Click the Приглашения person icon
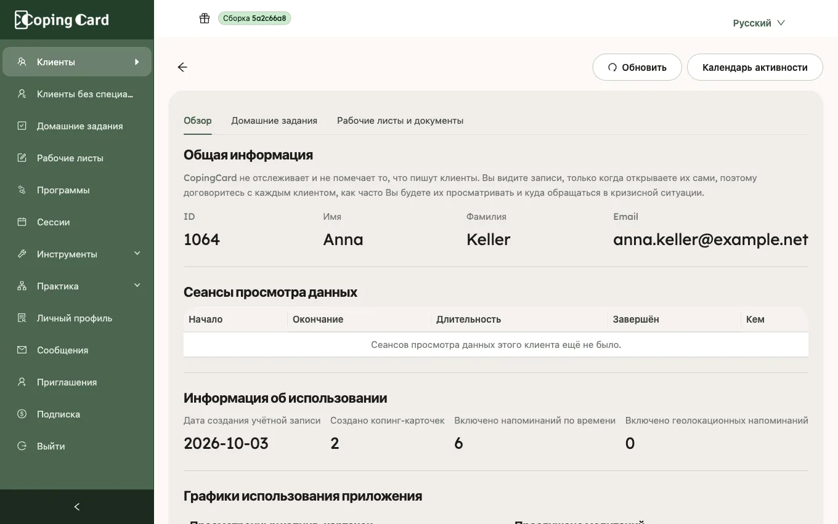Viewport: 838px width, 524px height. coord(22,382)
